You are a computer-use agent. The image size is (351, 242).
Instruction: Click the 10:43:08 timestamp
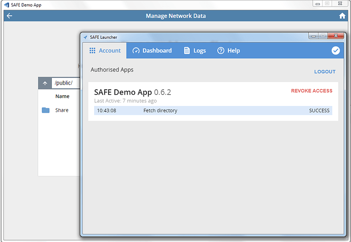click(x=106, y=111)
